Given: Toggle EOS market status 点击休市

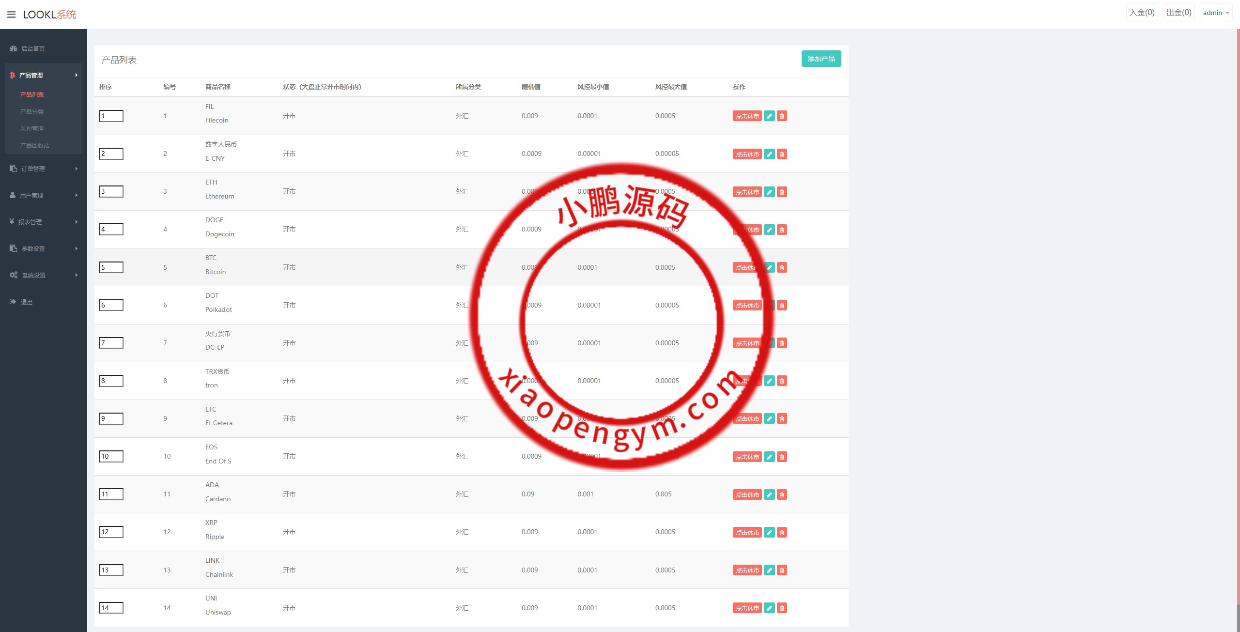Looking at the screenshot, I should click(747, 457).
